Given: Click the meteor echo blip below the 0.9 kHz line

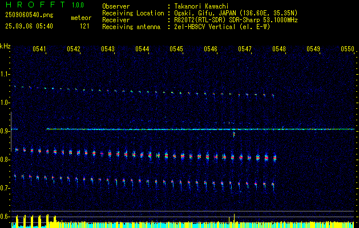Looking at the screenshot, I should pyautogui.click(x=234, y=134).
